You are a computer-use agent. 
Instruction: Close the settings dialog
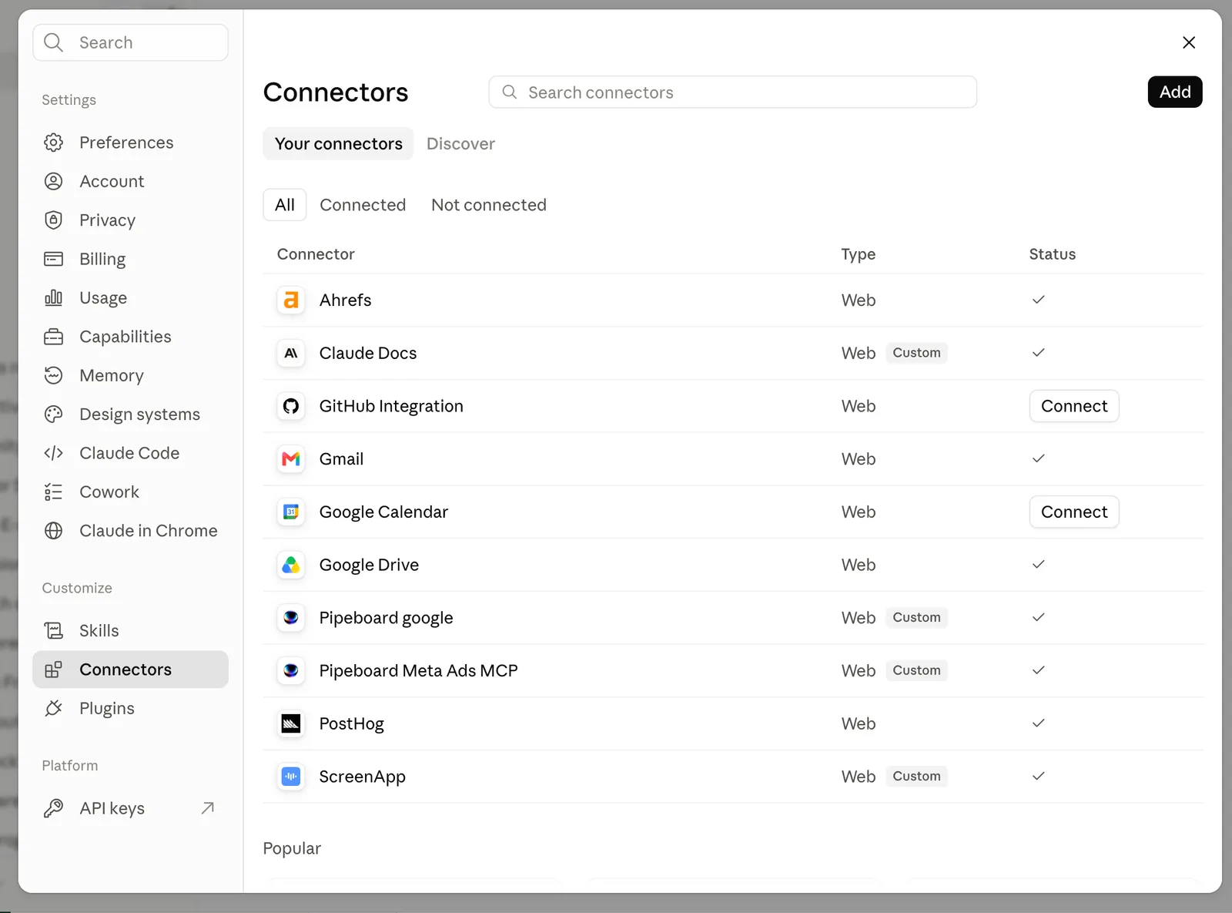tap(1189, 42)
